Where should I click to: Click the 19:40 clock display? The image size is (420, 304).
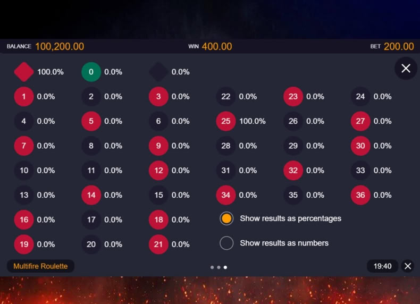pos(382,266)
